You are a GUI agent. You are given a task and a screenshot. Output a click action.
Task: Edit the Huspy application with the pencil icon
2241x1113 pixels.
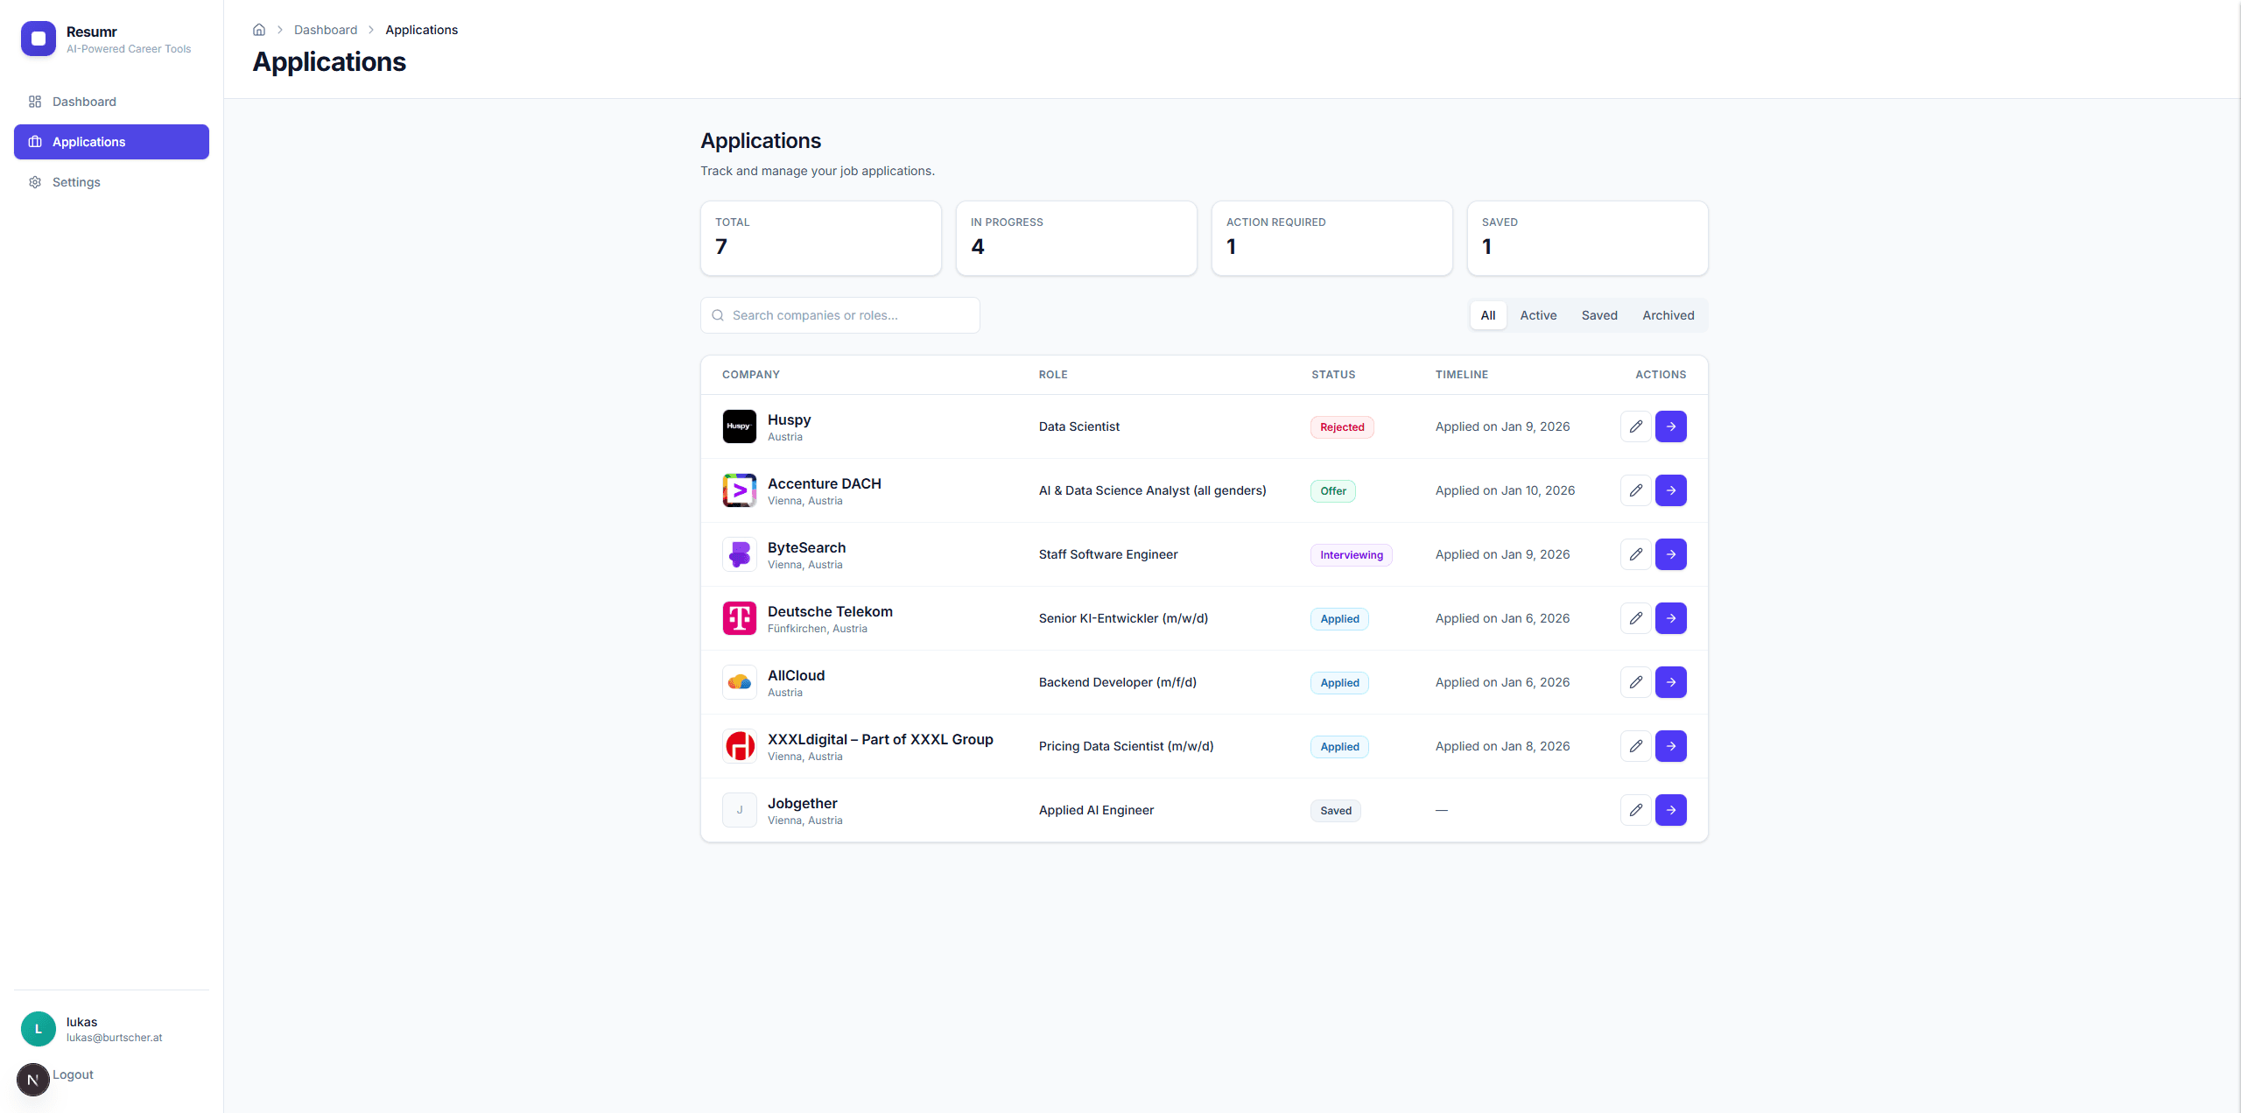[1634, 426]
